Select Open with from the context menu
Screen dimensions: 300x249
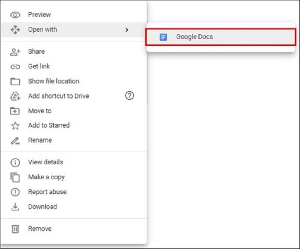(42, 29)
